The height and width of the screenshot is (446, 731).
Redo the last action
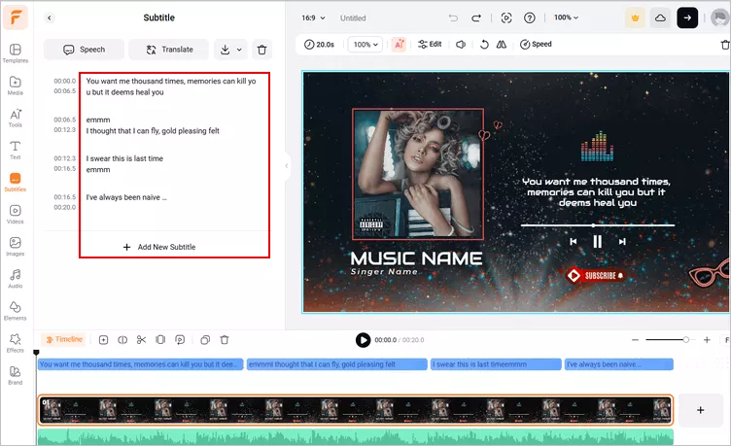click(476, 17)
